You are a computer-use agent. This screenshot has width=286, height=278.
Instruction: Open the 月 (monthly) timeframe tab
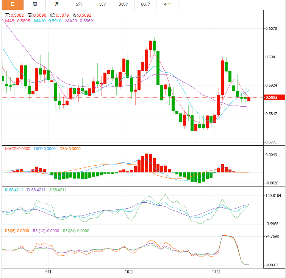pos(57,5)
